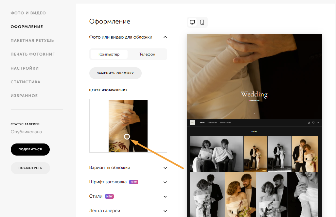Open the Оформление sidebar section
Image resolution: width=336 pixels, height=217 pixels.
[x=27, y=27]
